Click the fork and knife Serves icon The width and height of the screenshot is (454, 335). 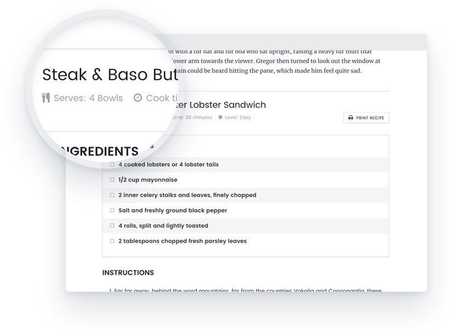pos(46,98)
